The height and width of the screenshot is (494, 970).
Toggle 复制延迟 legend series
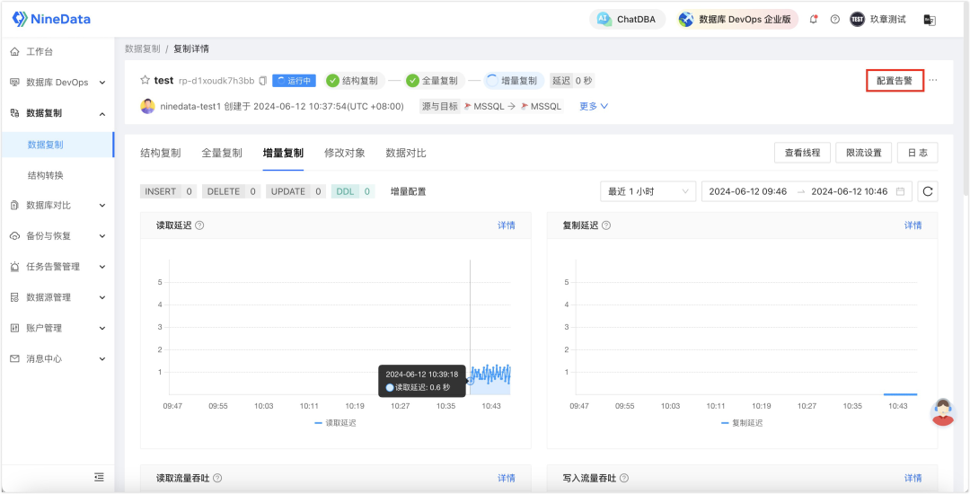(742, 423)
